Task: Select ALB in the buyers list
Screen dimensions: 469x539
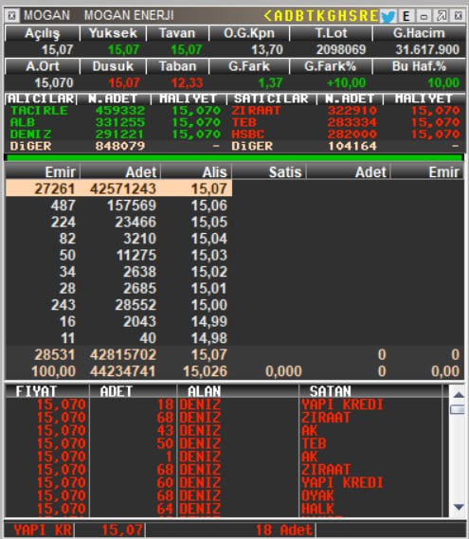Action: [23, 122]
